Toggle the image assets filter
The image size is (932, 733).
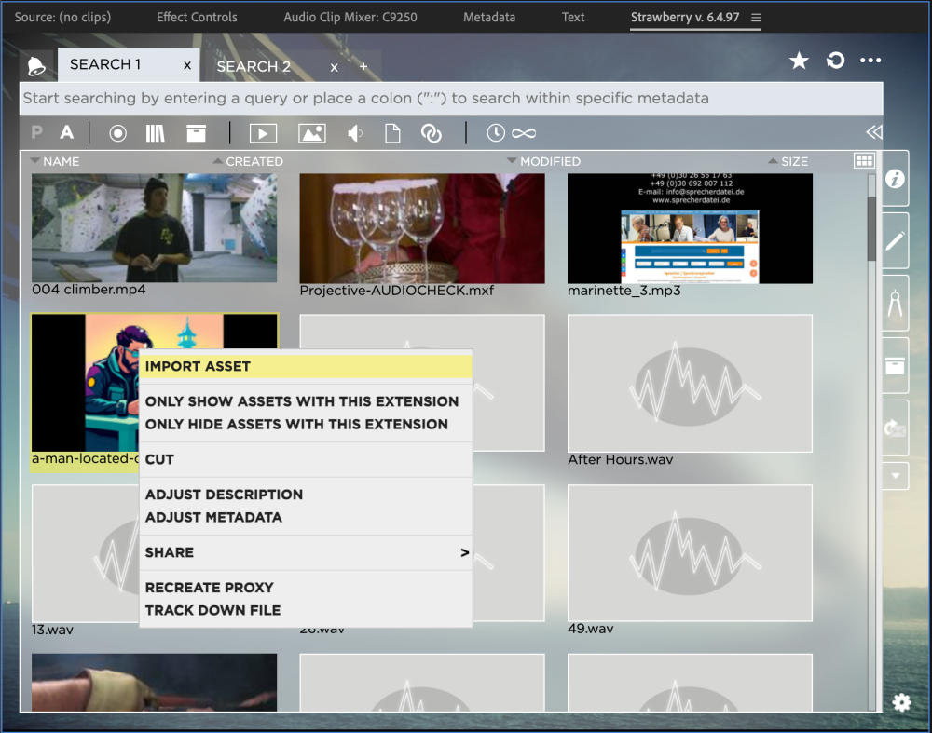[x=311, y=133]
